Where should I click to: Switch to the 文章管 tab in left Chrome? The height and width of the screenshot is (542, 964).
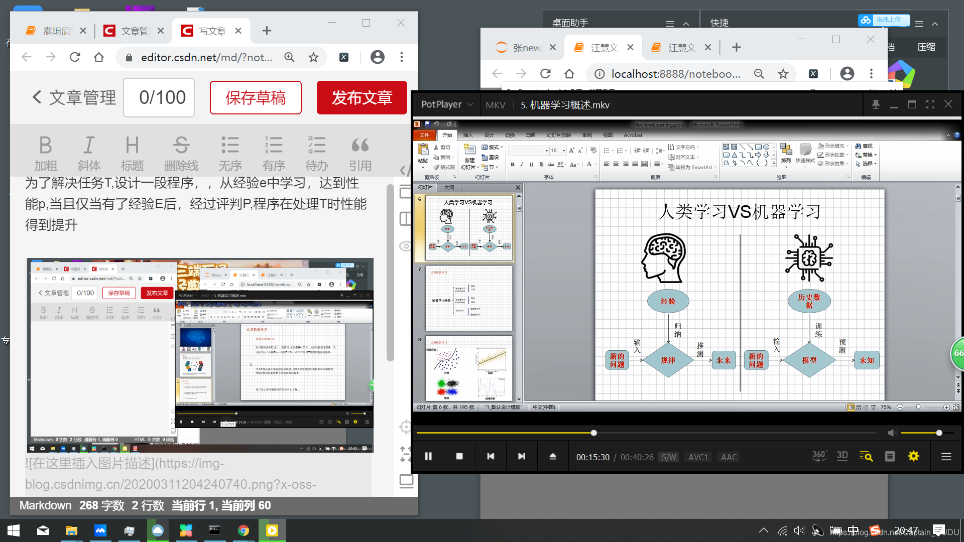point(133,31)
